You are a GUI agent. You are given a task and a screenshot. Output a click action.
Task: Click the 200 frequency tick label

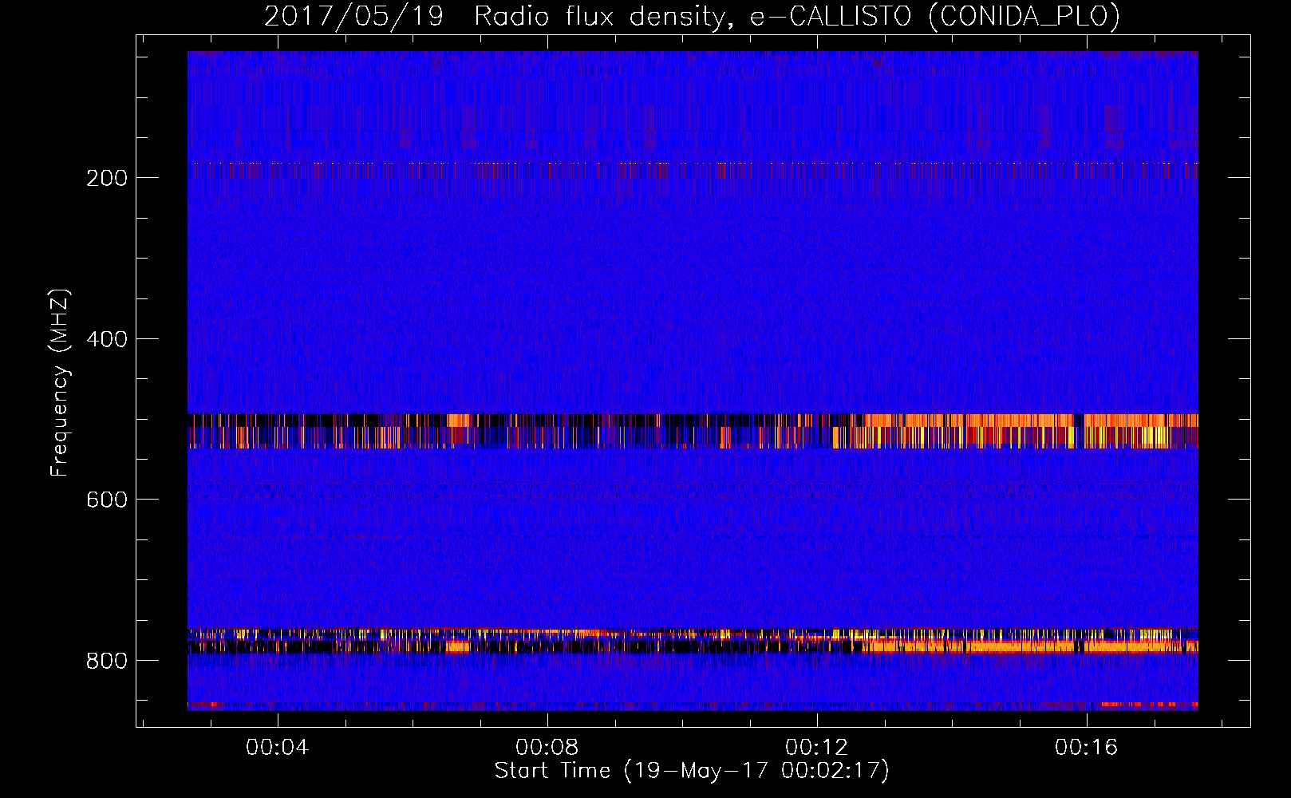(107, 178)
